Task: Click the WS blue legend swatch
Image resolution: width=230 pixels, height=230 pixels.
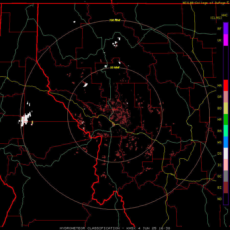Action: [x=226, y=142]
